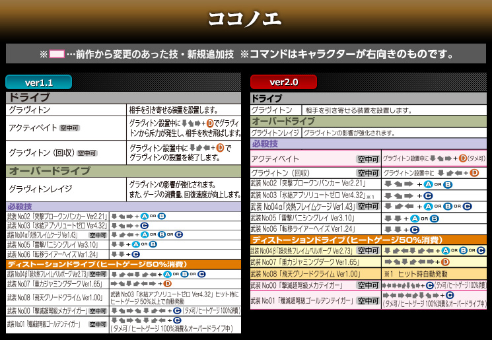Click the 空中可 badge in ver1.1 武装No00 row
492x340 pixels.
pos(98,311)
